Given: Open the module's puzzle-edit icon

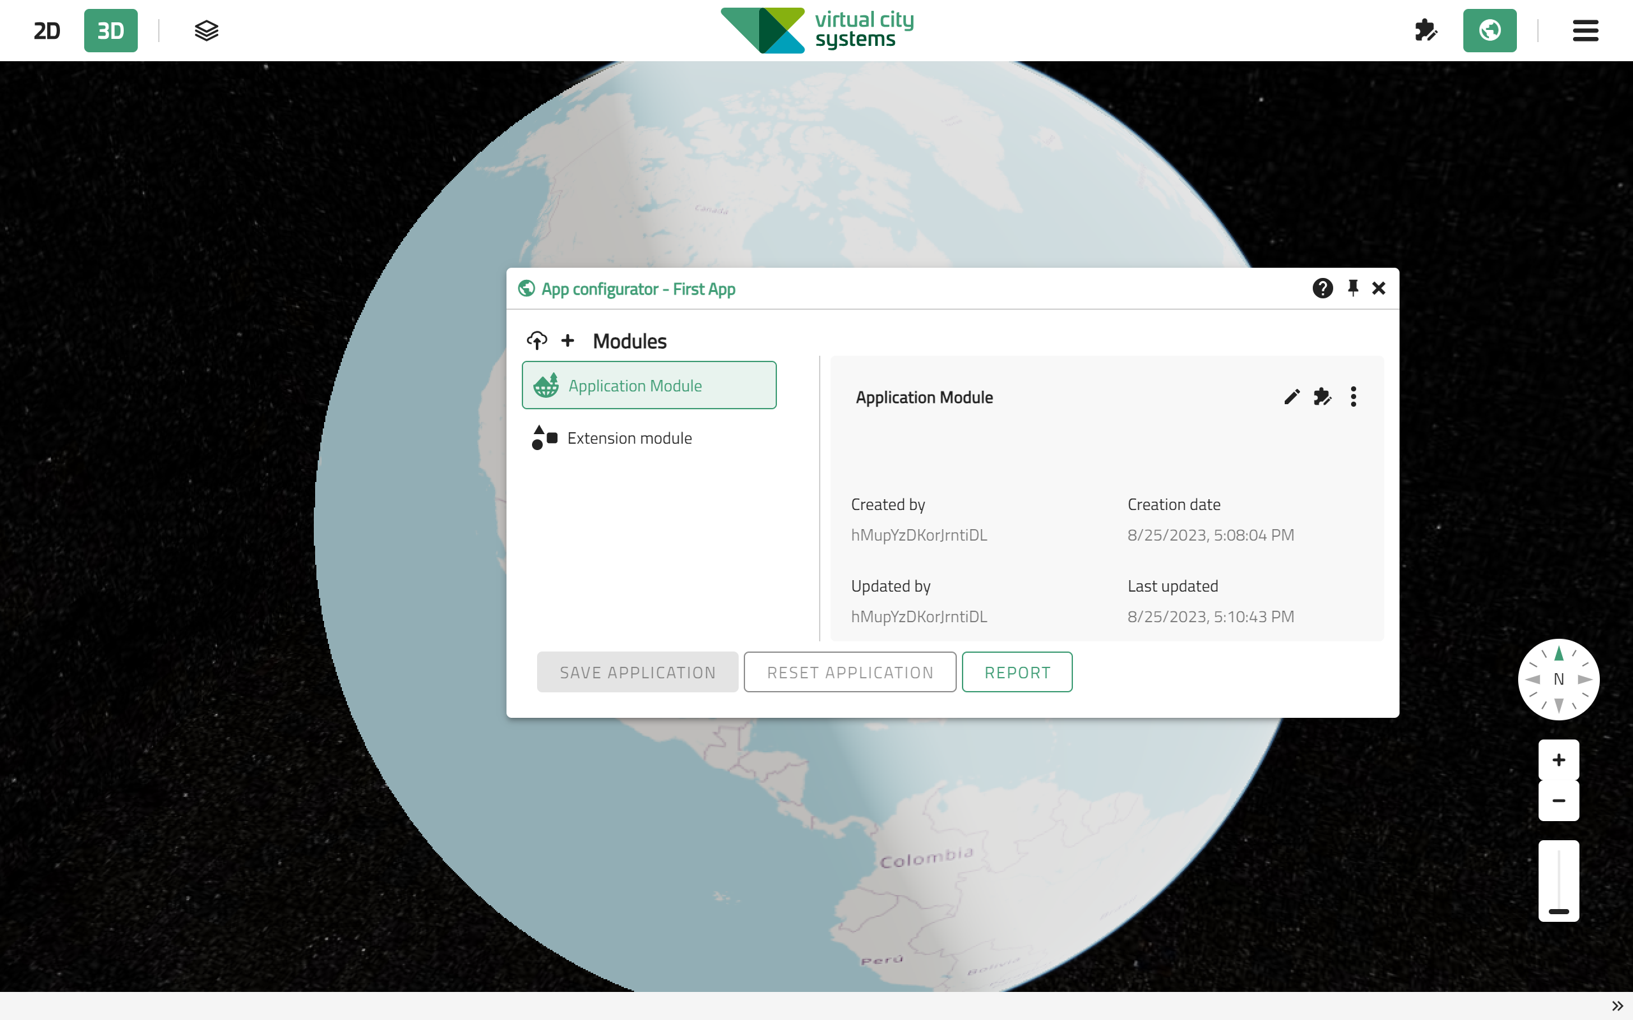Looking at the screenshot, I should point(1322,397).
